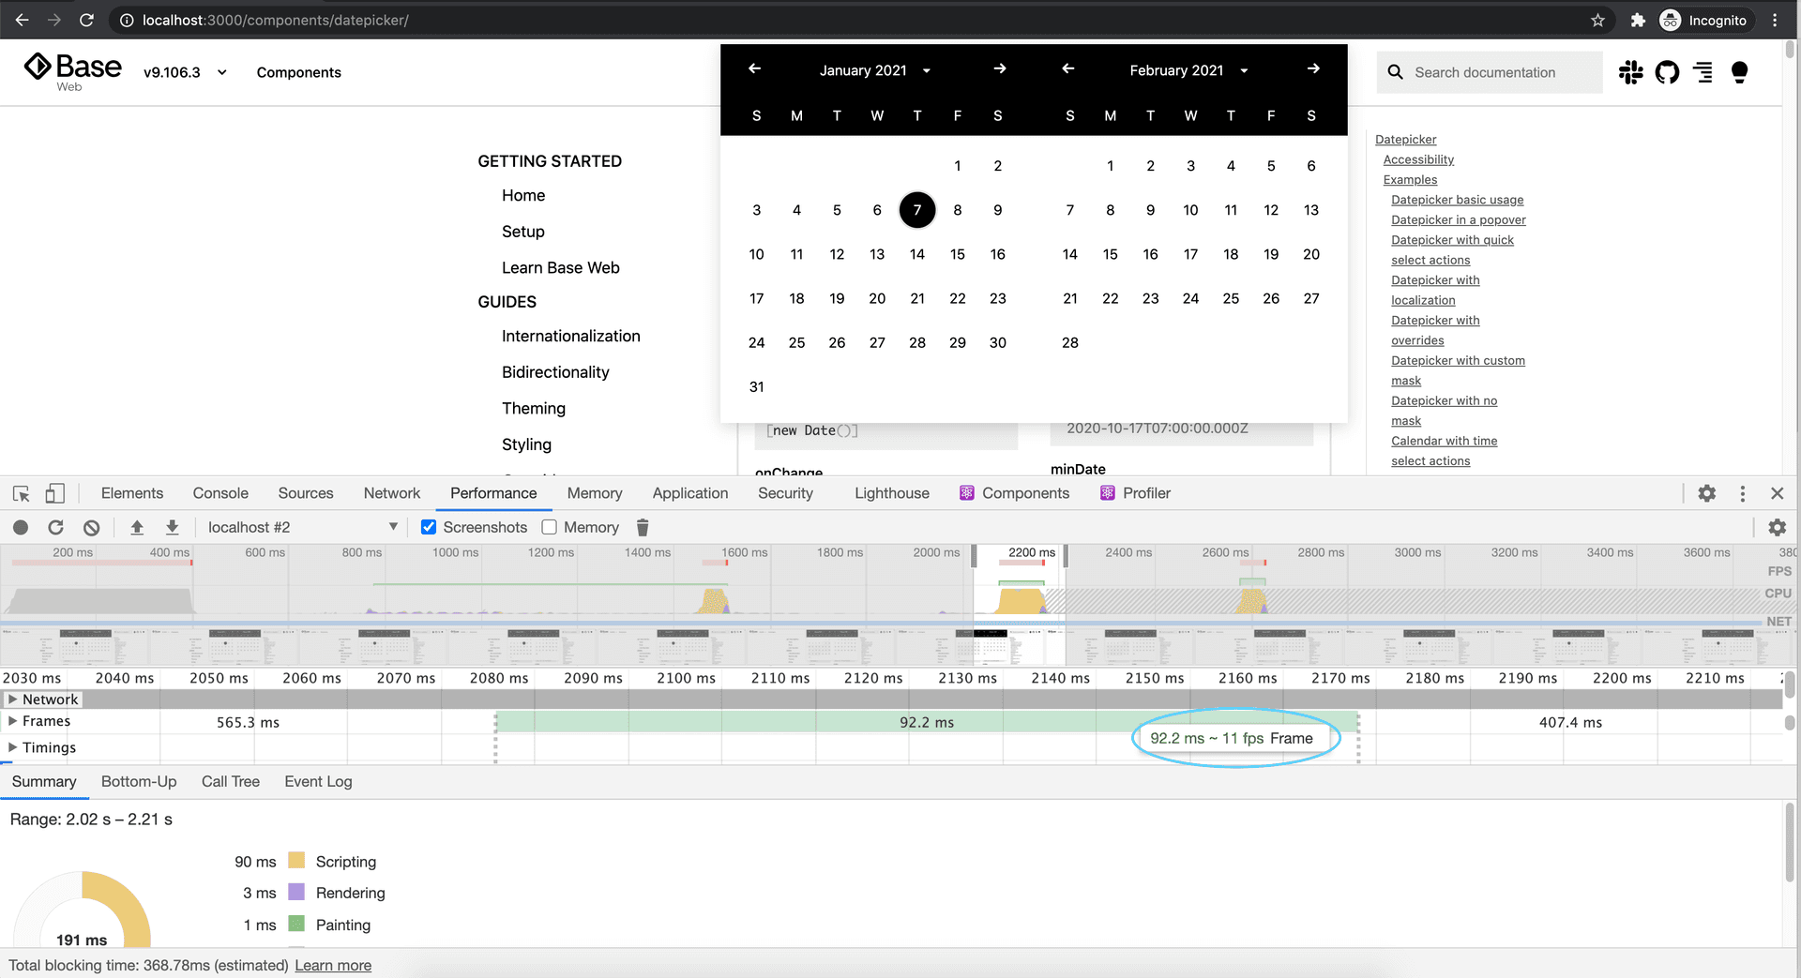Viewport: 1801px width, 978px height.
Task: Open the v9.106.3 version dropdown
Action: click(185, 72)
